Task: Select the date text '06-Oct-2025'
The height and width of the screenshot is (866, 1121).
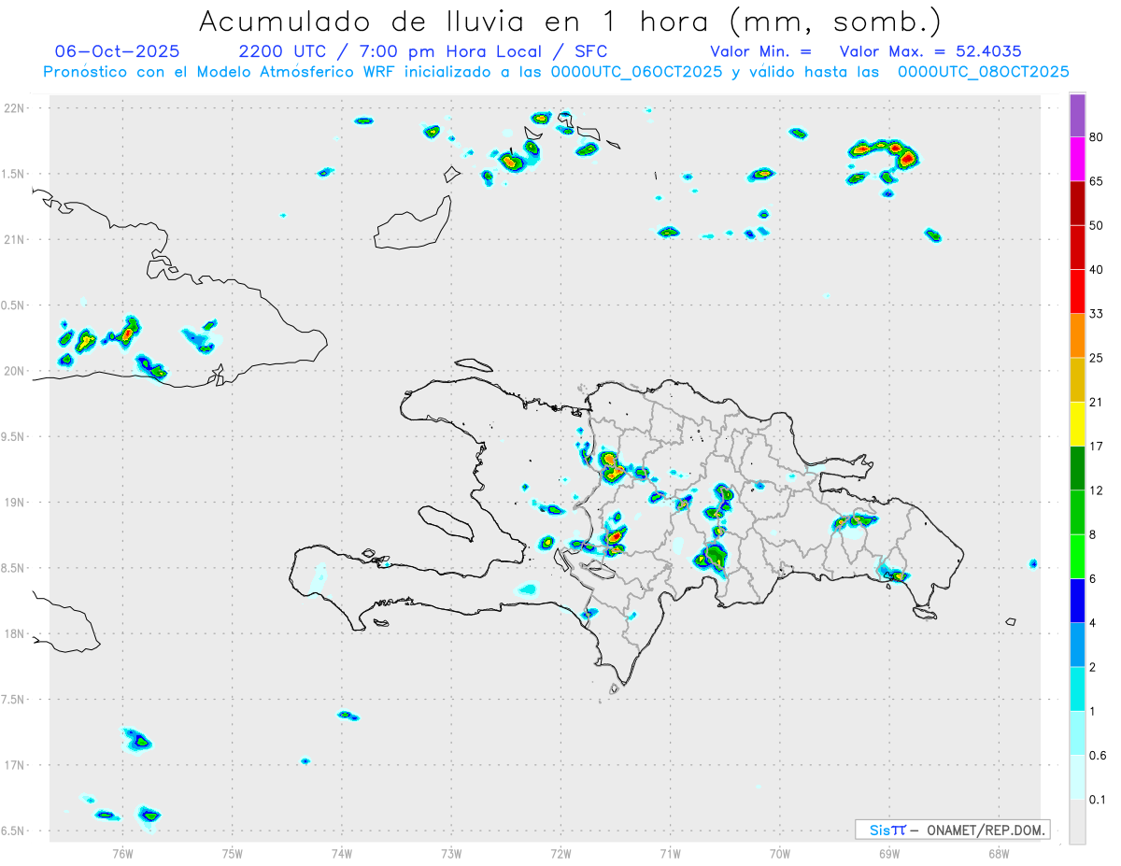Action: click(118, 51)
